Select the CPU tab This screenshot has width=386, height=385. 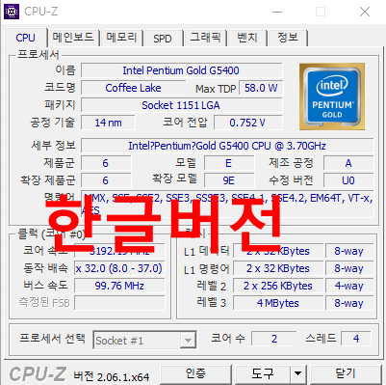pyautogui.click(x=25, y=38)
